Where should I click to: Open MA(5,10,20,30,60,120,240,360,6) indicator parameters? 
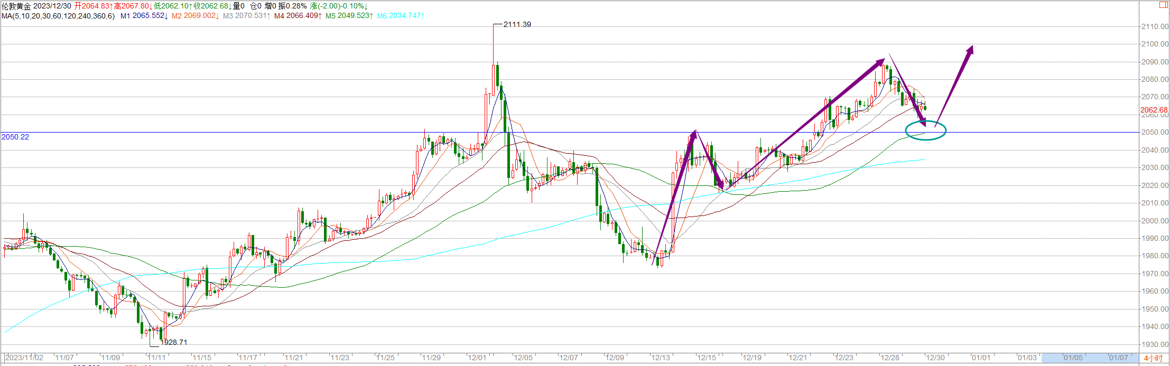pyautogui.click(x=58, y=16)
